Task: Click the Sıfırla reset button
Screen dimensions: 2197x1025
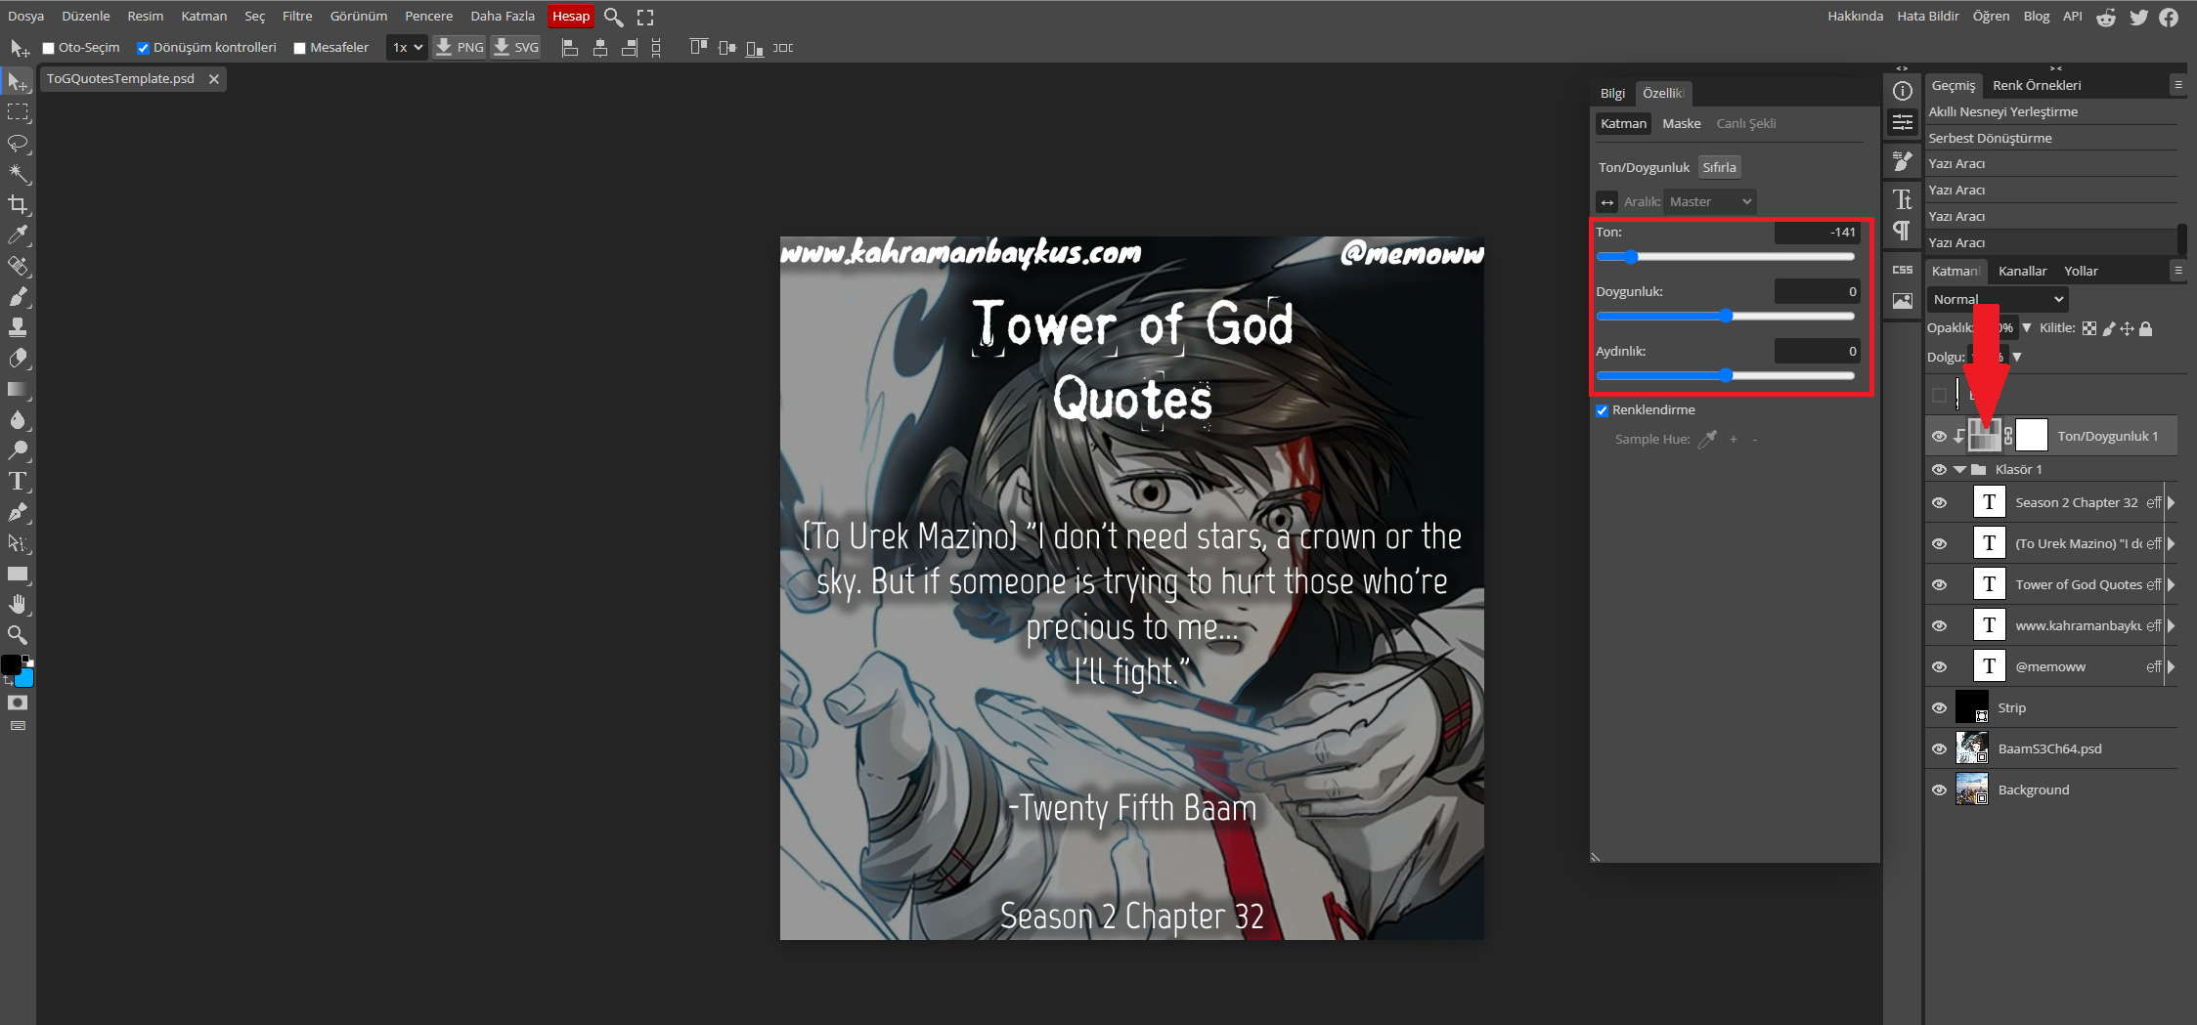Action: [1719, 167]
